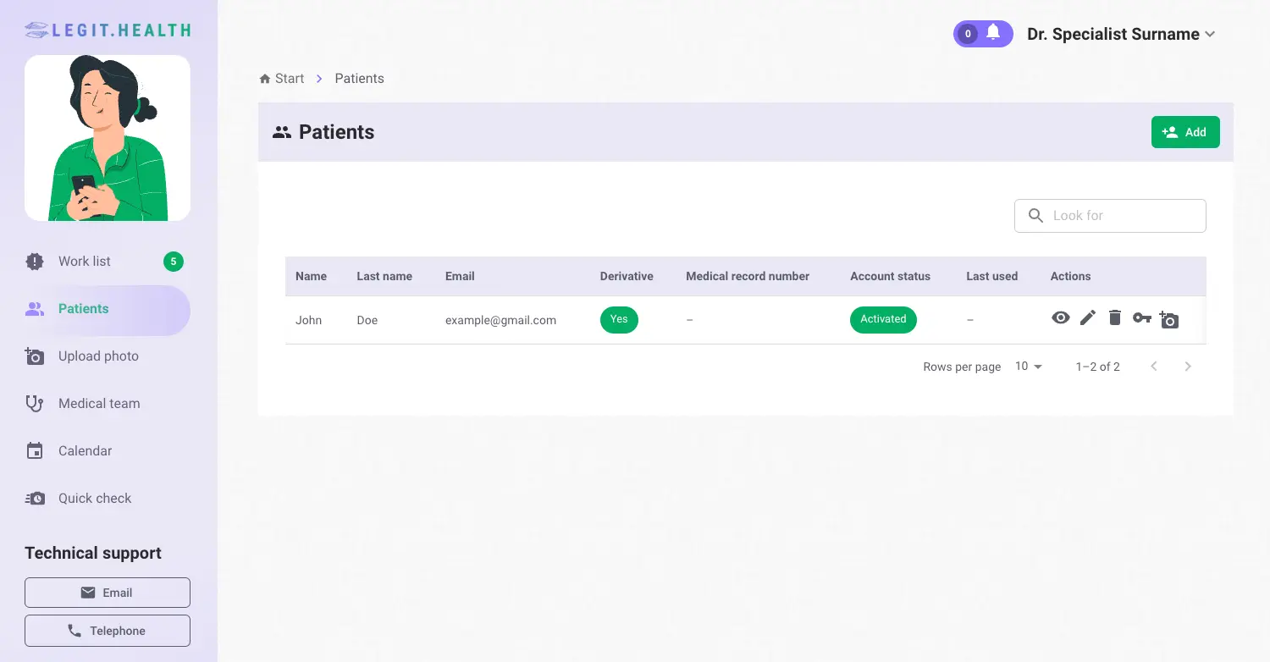View John Doe using the eye icon
Viewport: 1270px width, 662px height.
pos(1060,317)
